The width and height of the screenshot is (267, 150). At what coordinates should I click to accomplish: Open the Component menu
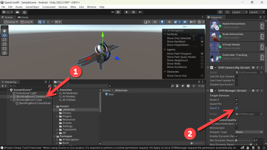(49, 7)
